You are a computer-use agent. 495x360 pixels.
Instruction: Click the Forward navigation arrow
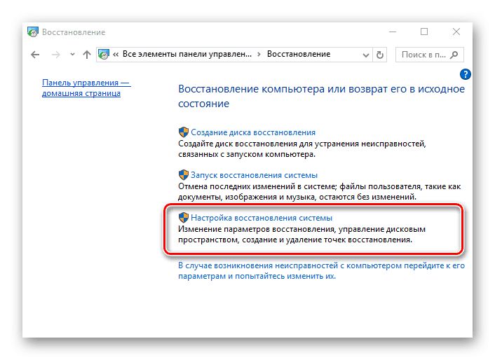[54, 55]
